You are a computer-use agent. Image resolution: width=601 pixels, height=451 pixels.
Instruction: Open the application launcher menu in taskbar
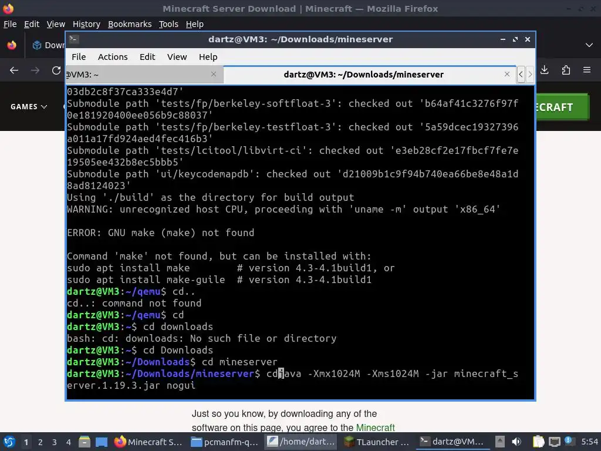pyautogui.click(x=9, y=442)
